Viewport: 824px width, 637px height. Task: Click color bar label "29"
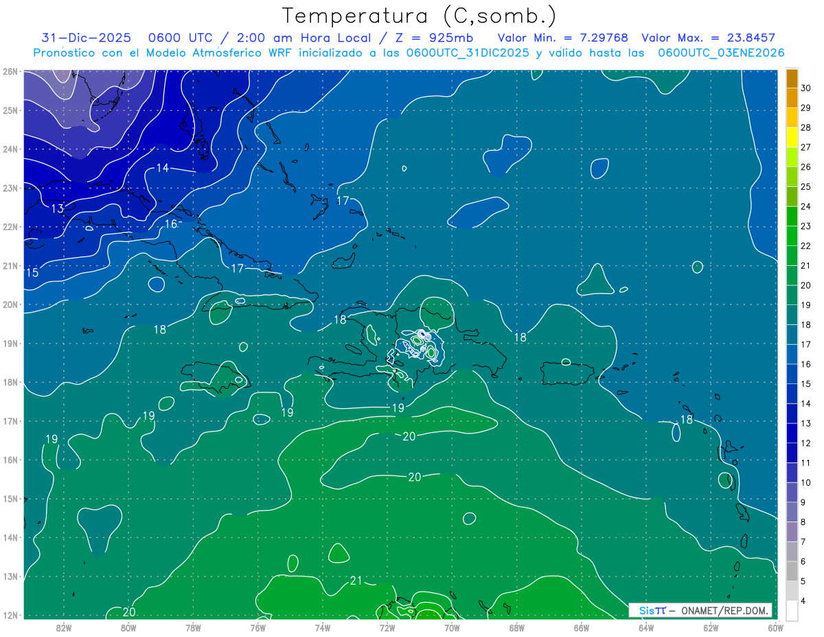806,108
